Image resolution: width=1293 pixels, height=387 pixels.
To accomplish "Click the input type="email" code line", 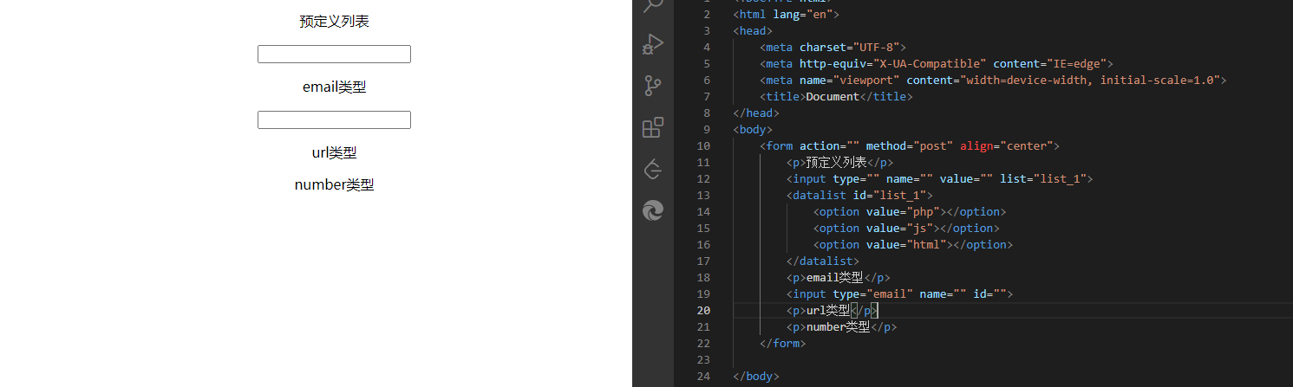I will pos(899,294).
